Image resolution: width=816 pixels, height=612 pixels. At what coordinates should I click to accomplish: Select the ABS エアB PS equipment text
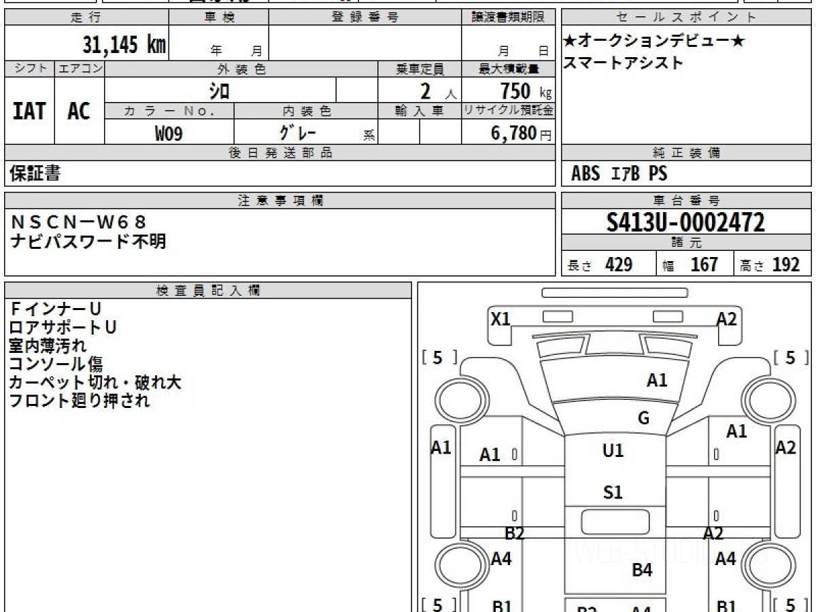point(619,174)
